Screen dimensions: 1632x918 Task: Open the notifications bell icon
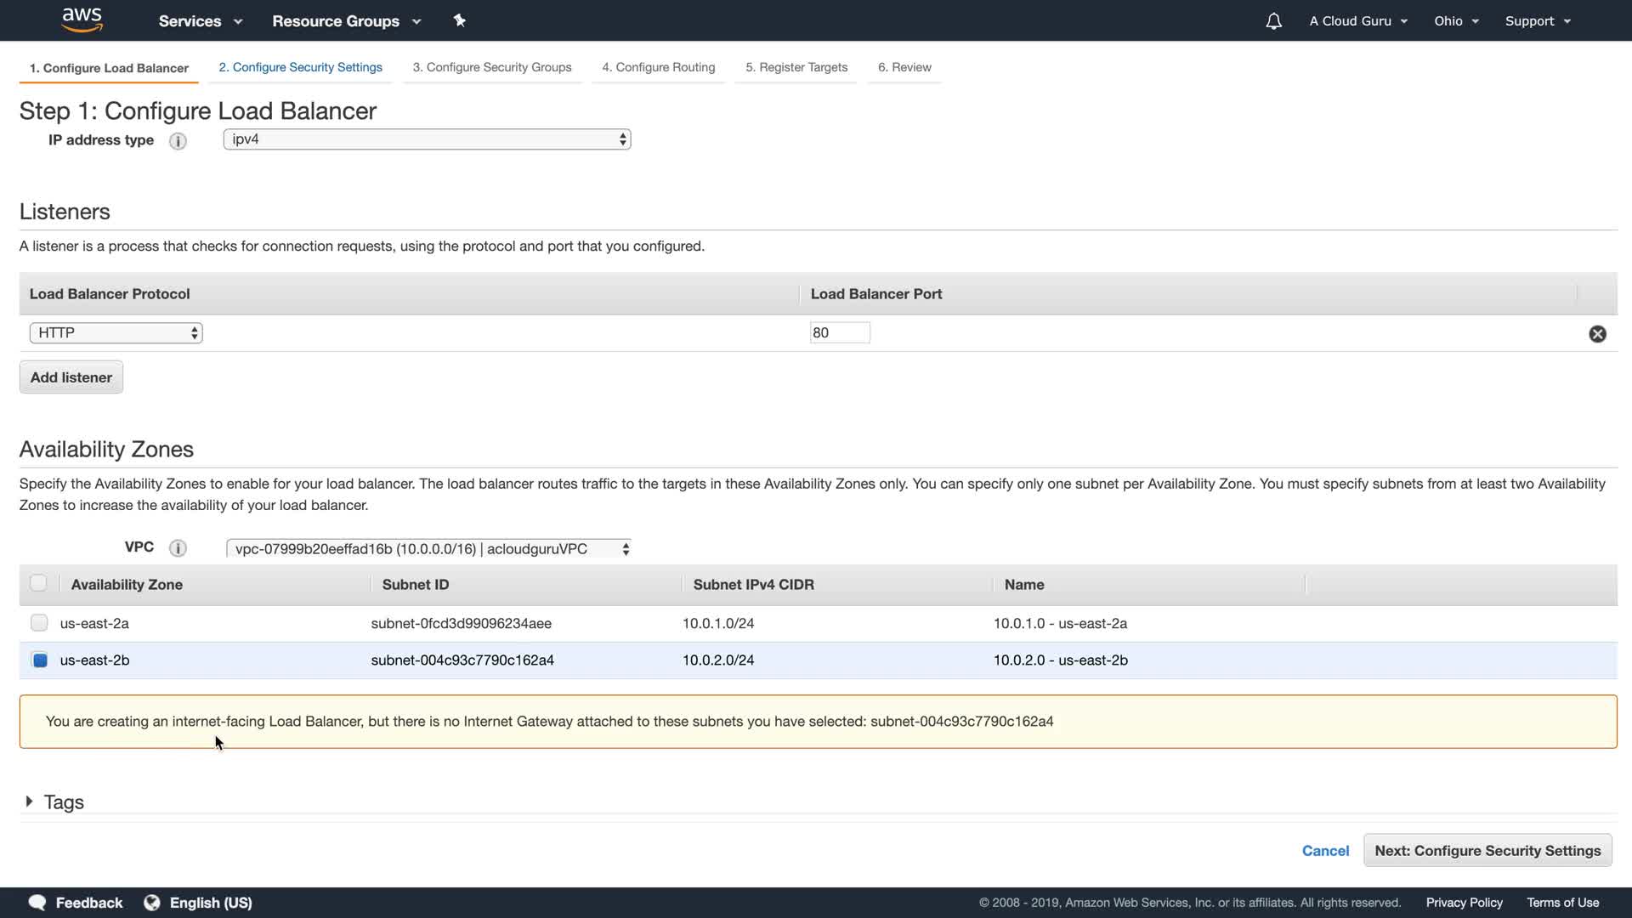(x=1272, y=21)
